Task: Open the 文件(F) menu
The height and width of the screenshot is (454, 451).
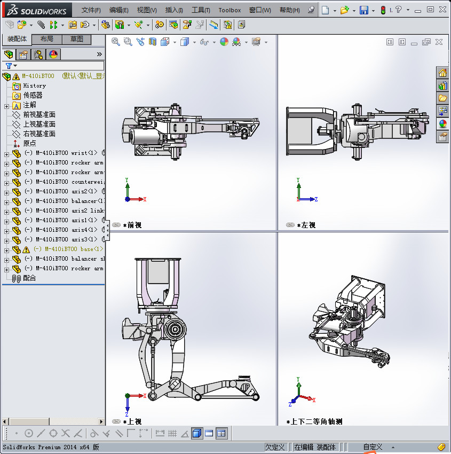Action: [91, 10]
